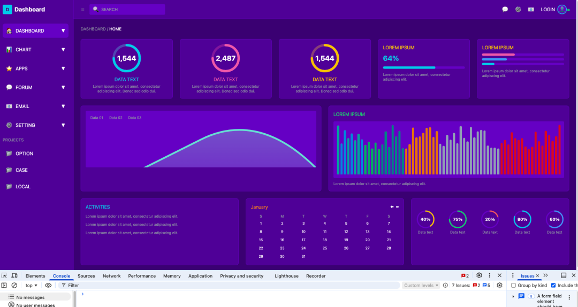Screen dimensions: 578x307
Task: Click the mail envelope icon in header
Action: point(531,10)
